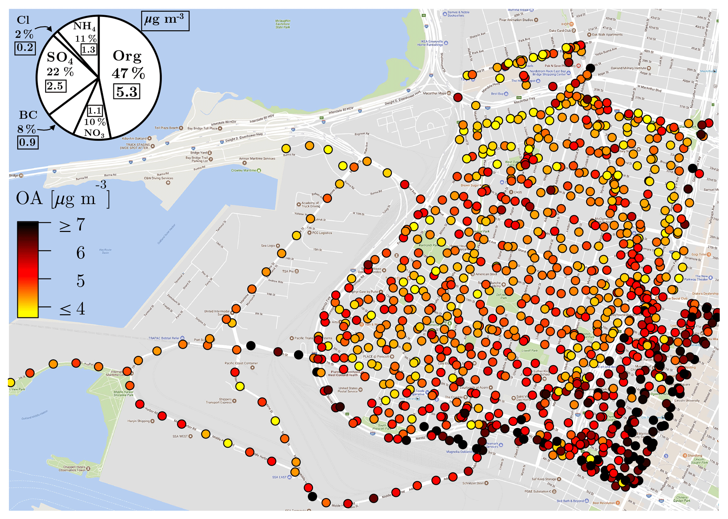728x519 pixels.
Task: Click the Middle Harbor Shoreline Park label
Action: coord(123,393)
